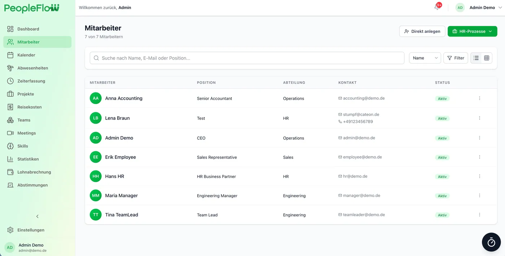505x256 pixels.
Task: Navigate to Zeiterfassung in the sidebar
Action: click(x=38, y=81)
